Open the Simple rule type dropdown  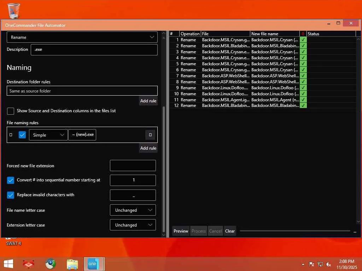coord(48,135)
